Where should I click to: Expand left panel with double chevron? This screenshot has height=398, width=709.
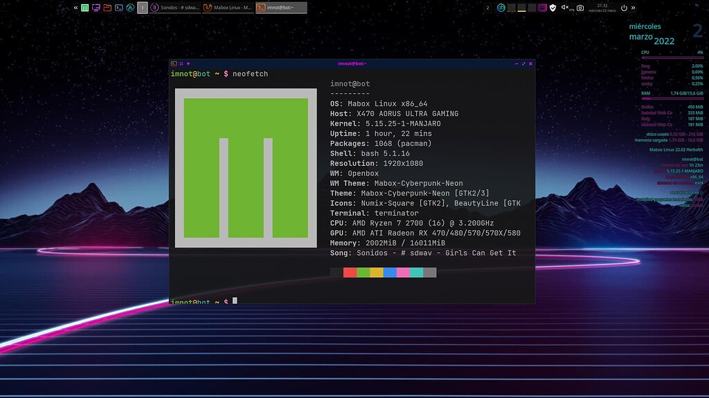[75, 8]
